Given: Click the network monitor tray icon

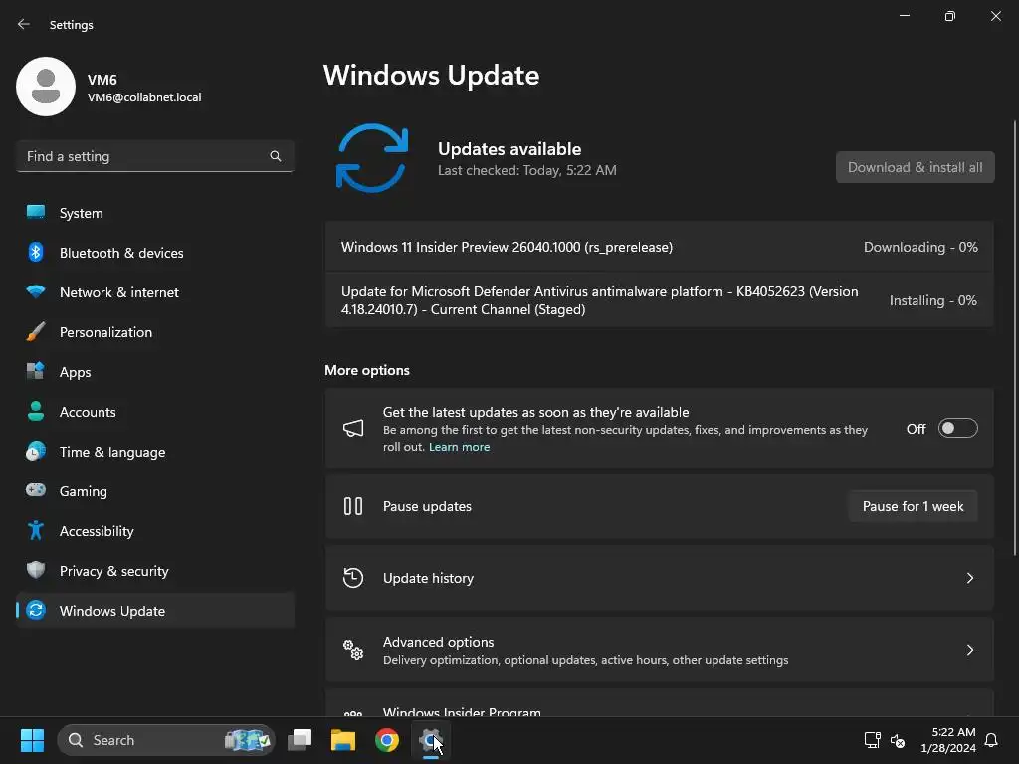Looking at the screenshot, I should (x=872, y=740).
